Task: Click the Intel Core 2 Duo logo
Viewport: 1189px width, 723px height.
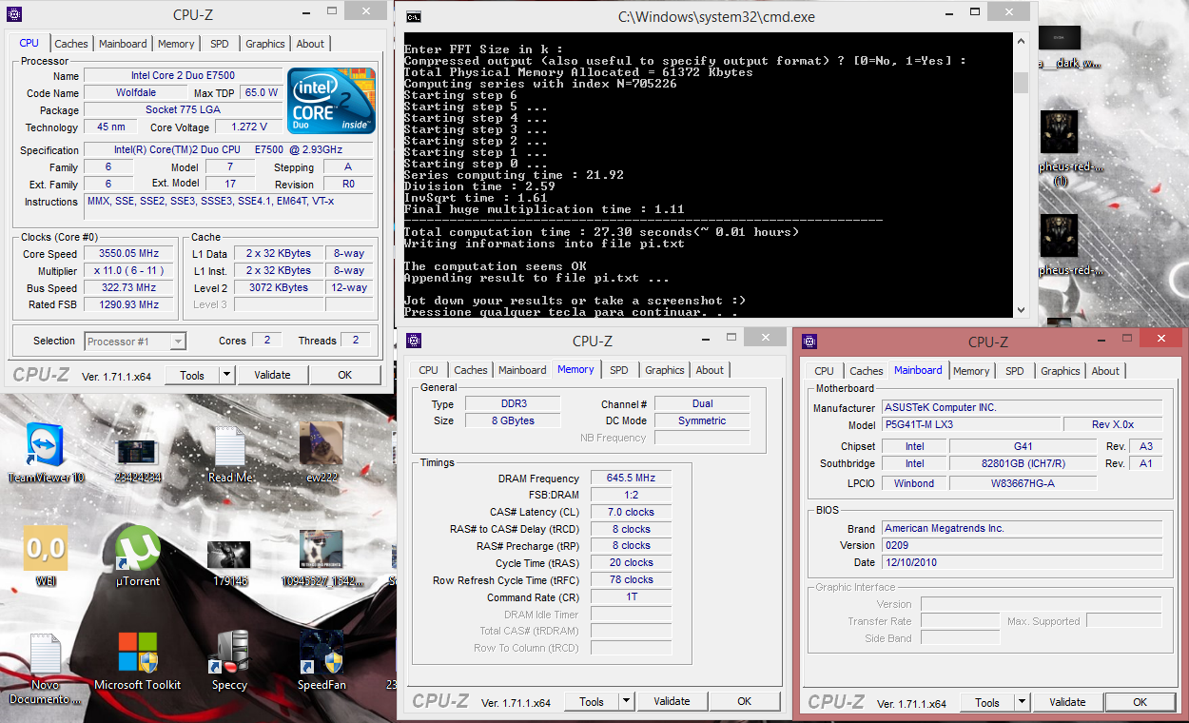Action: pyautogui.click(x=332, y=101)
